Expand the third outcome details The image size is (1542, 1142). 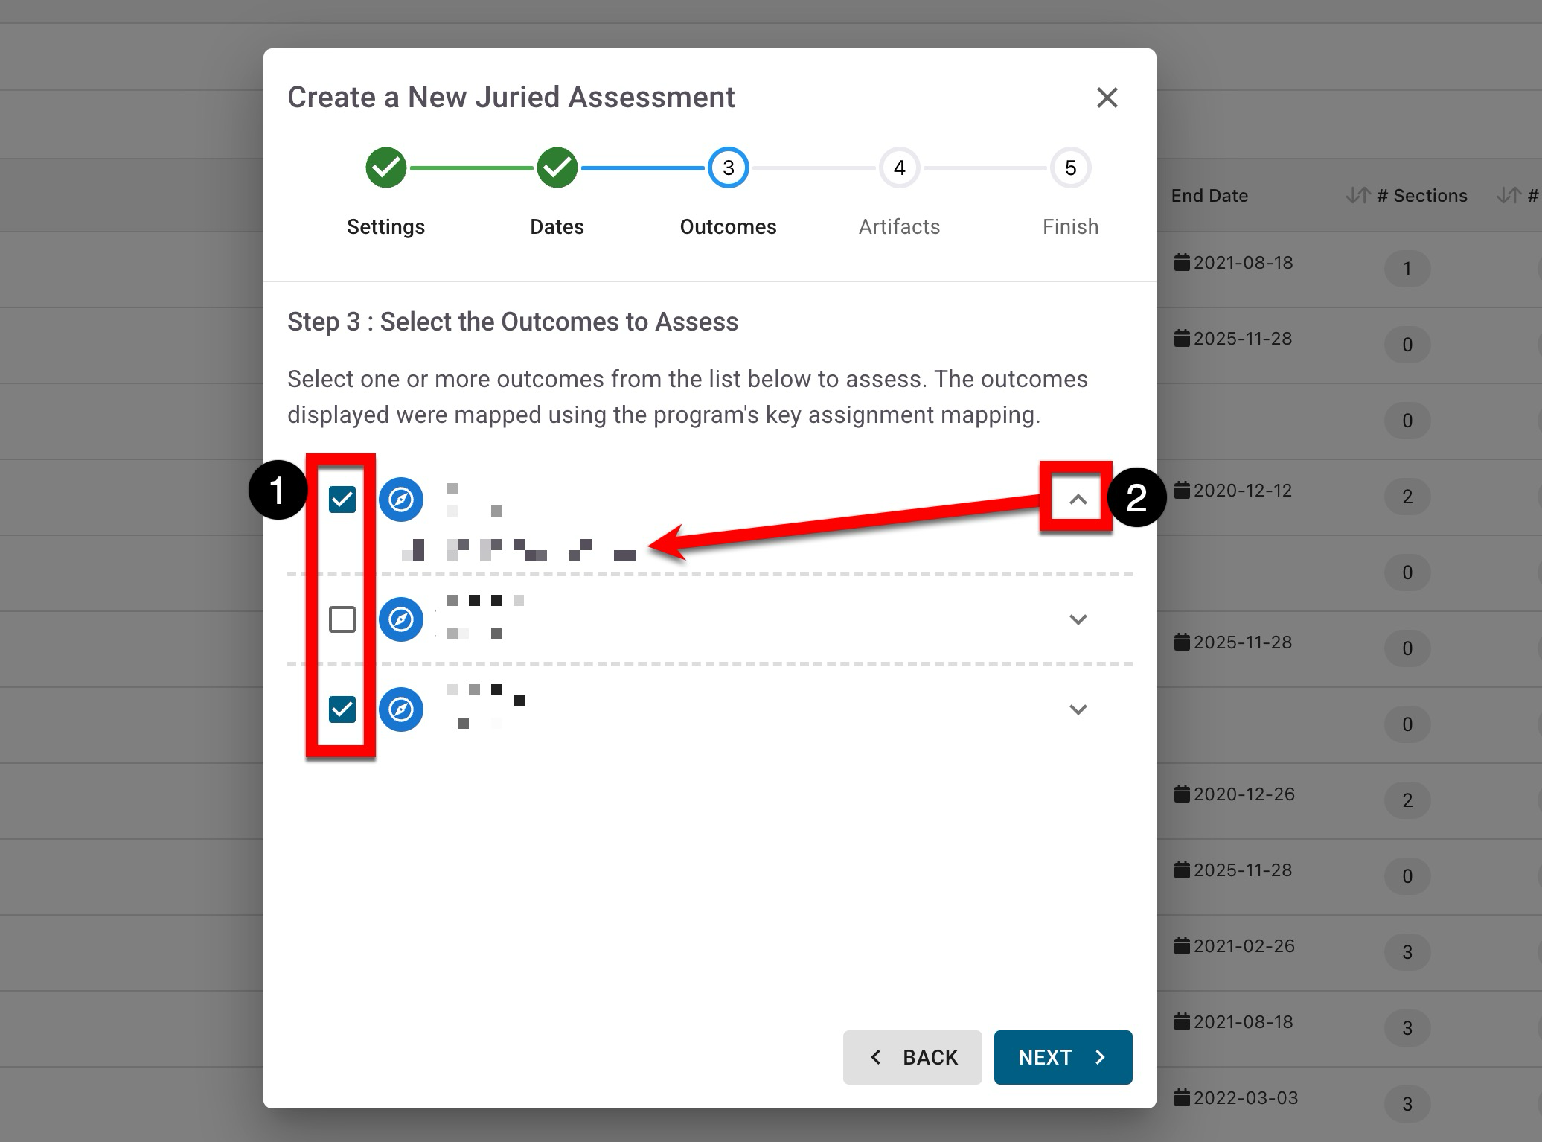[x=1078, y=709]
